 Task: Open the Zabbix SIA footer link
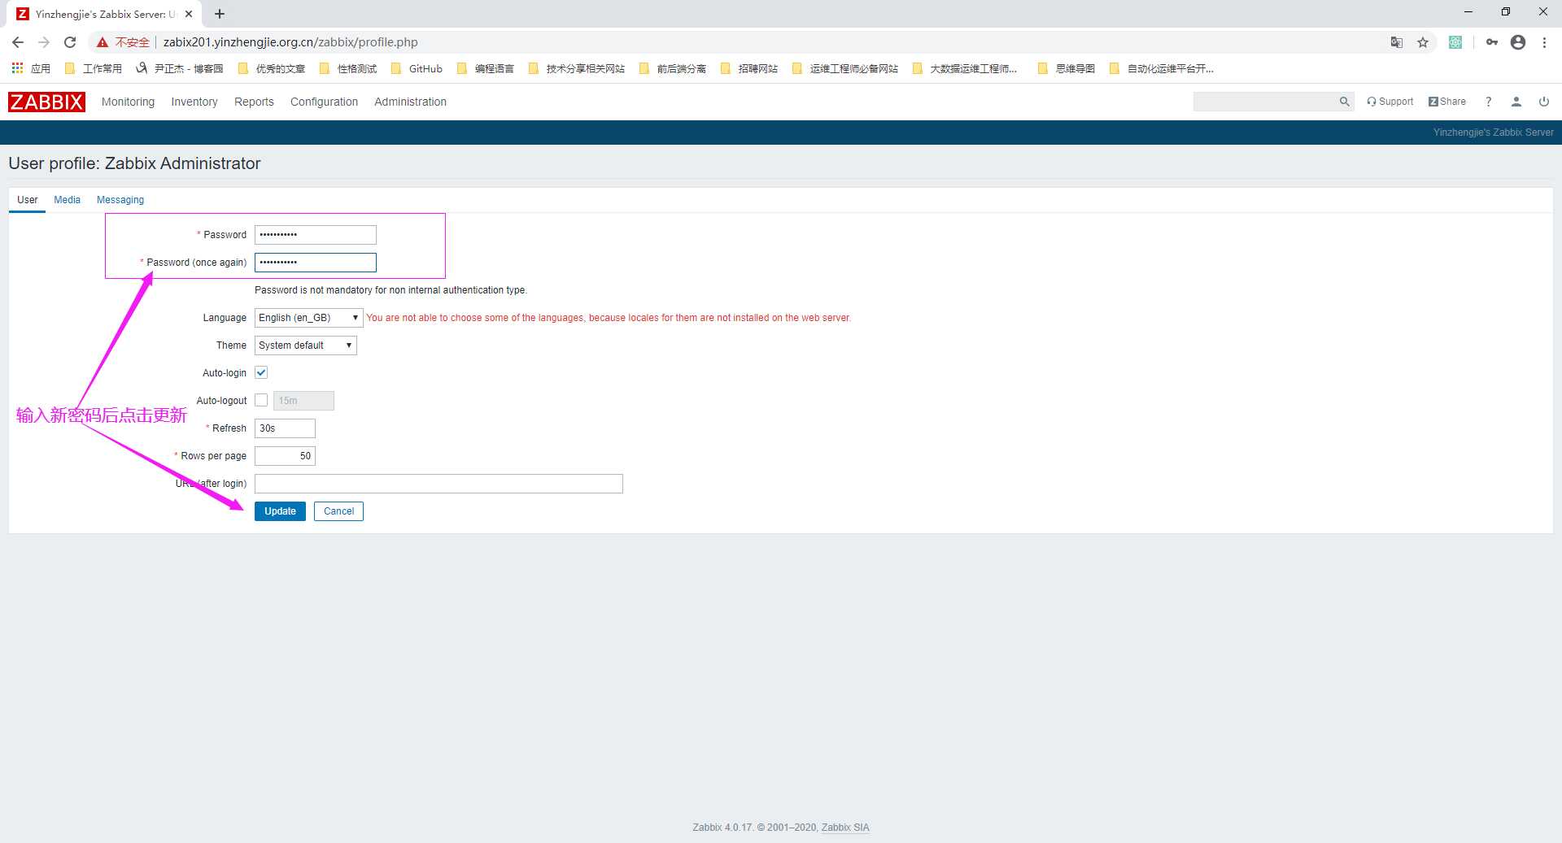click(x=845, y=828)
